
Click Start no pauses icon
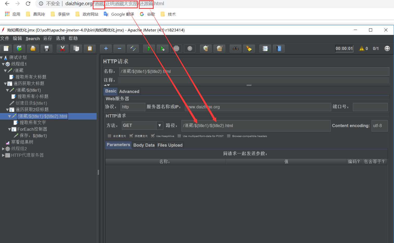pyautogui.click(x=163, y=48)
